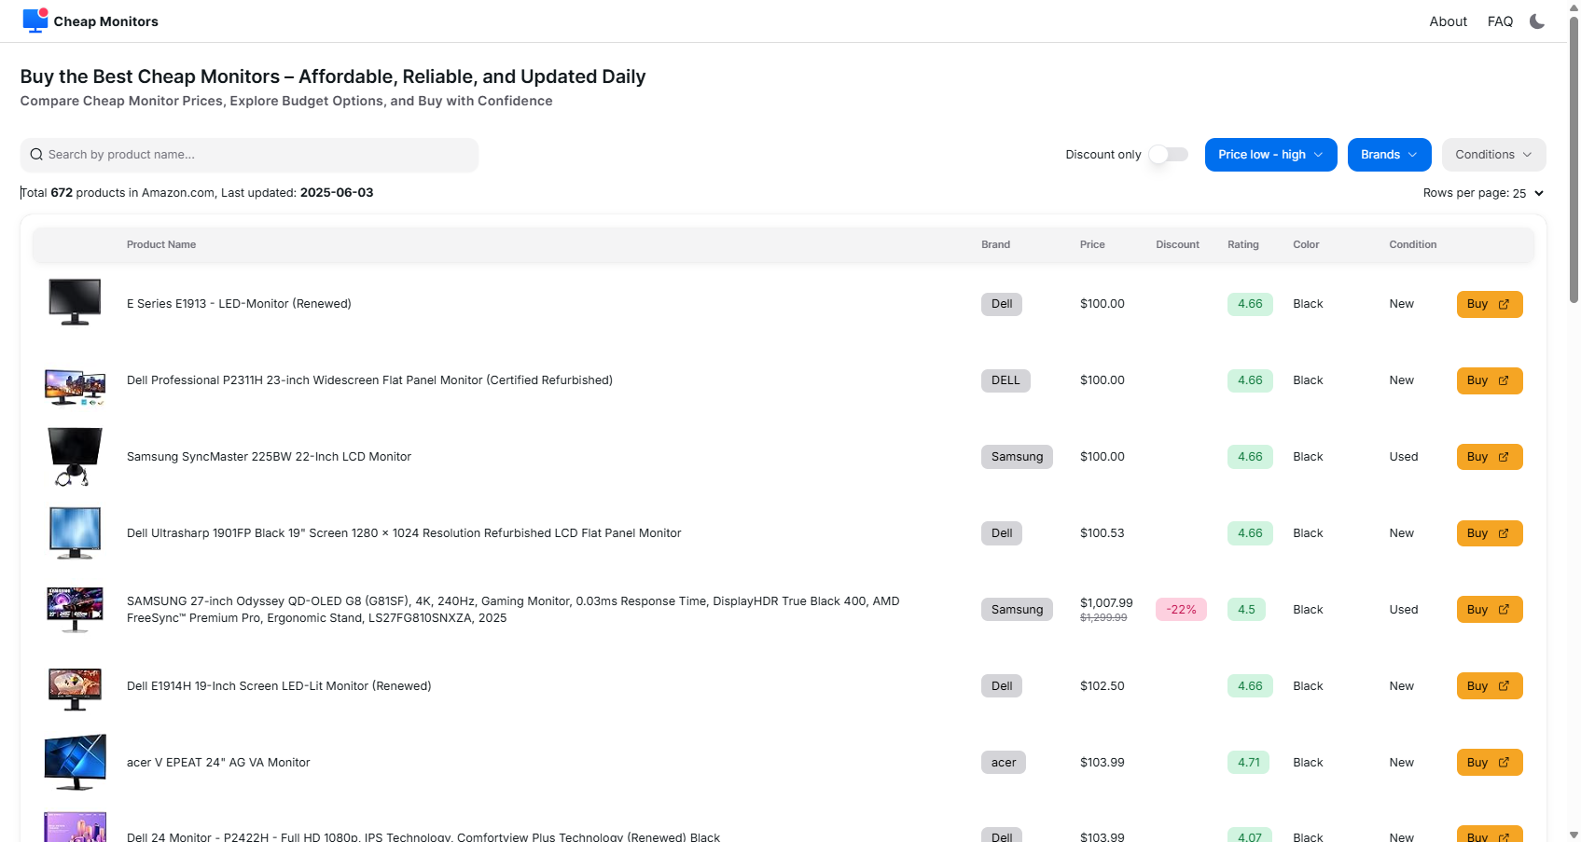Click Buy for Dell E1914H monitor

coord(1489,686)
